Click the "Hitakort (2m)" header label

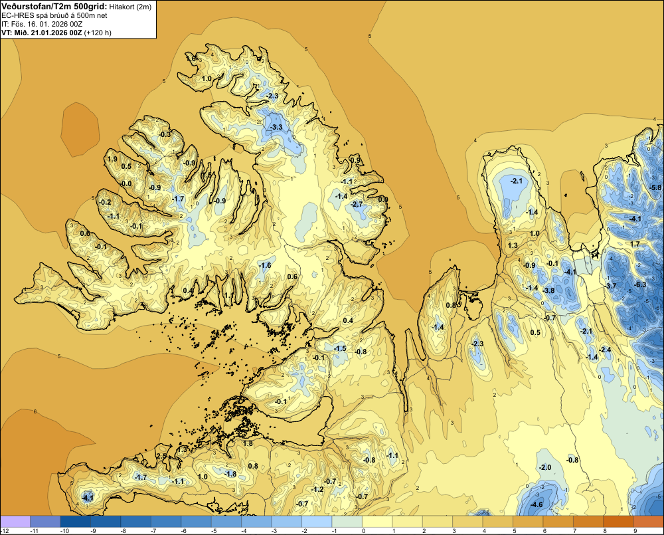(130, 7)
